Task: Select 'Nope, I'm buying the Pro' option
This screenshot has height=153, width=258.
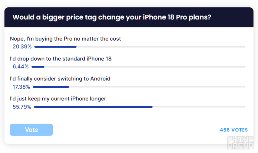Action: coord(65,39)
